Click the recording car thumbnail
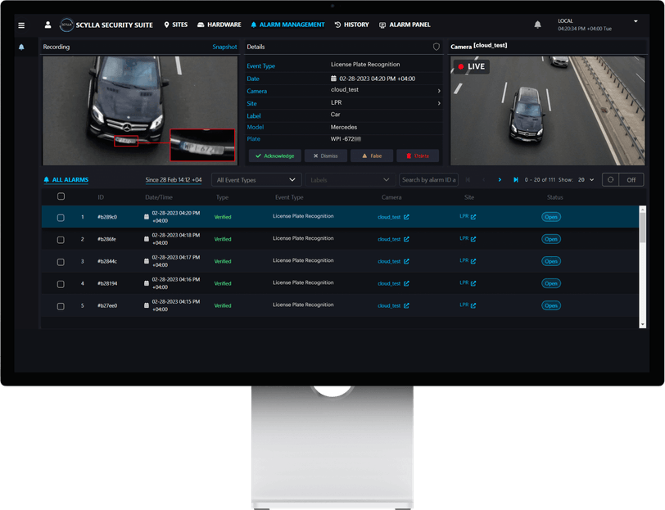This screenshot has width=665, height=510. point(140,111)
